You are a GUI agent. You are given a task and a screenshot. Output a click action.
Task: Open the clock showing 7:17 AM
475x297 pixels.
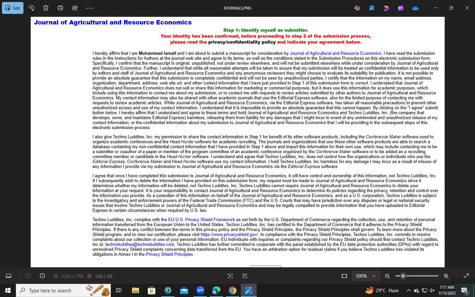pyautogui.click(x=447, y=290)
